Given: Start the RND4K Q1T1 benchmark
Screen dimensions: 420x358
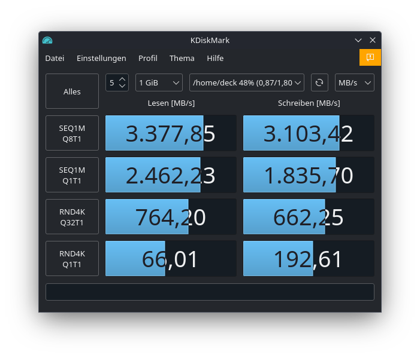Looking at the screenshot, I should coord(72,259).
